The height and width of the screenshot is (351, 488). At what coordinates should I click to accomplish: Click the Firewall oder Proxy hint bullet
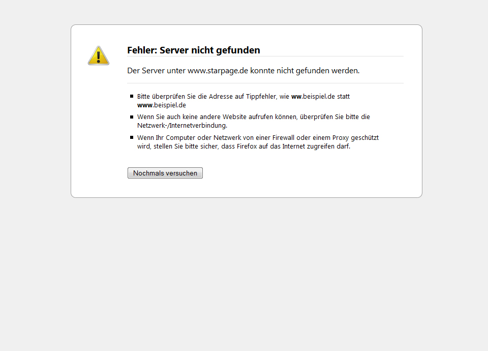pyautogui.click(x=258, y=142)
